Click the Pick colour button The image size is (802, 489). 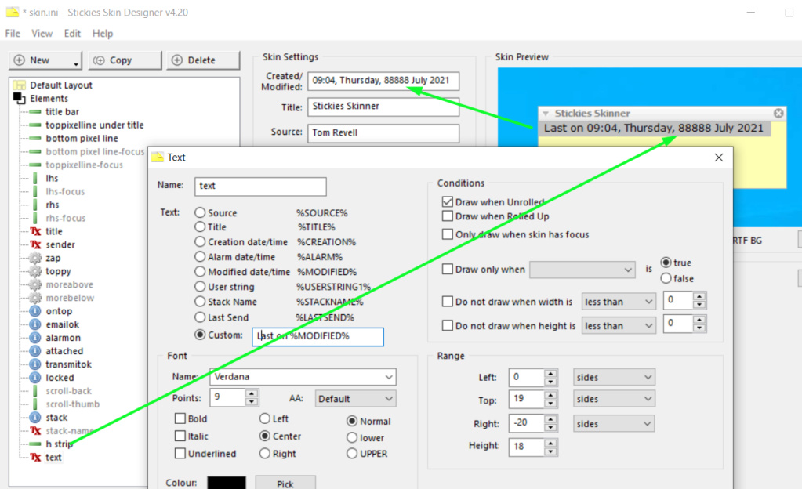coord(285,484)
